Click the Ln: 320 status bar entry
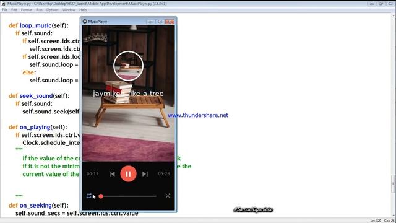Image resolution: width=396 pixels, height=223 pixels. coord(376,221)
